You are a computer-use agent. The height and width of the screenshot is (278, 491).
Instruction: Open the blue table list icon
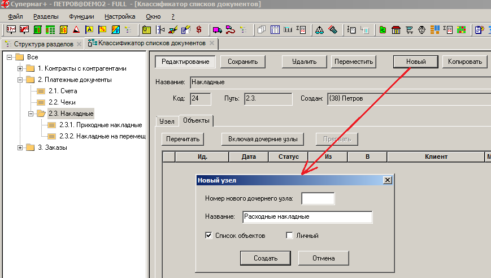(275, 30)
